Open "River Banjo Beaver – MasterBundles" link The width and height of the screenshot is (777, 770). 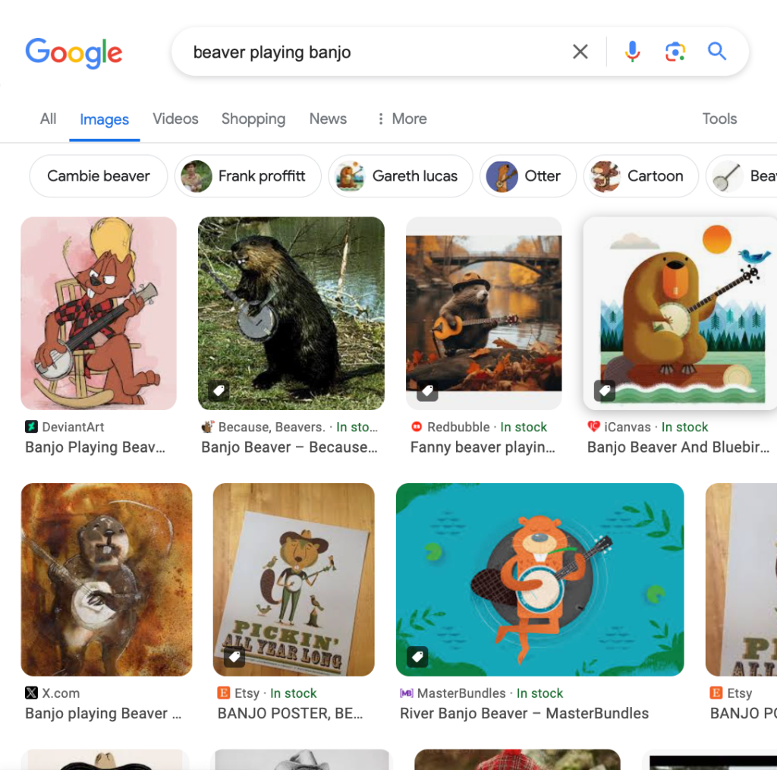point(524,714)
